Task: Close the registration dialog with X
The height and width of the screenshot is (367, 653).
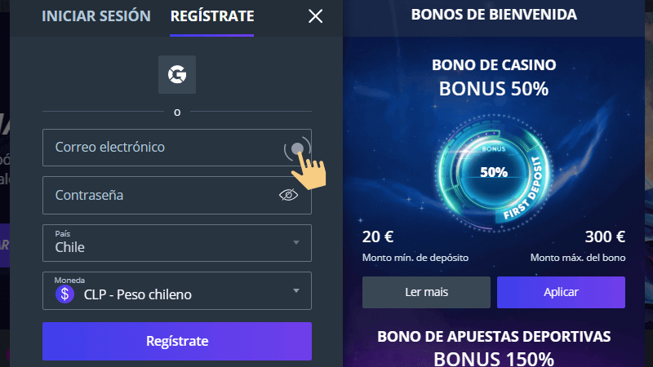Action: [316, 16]
